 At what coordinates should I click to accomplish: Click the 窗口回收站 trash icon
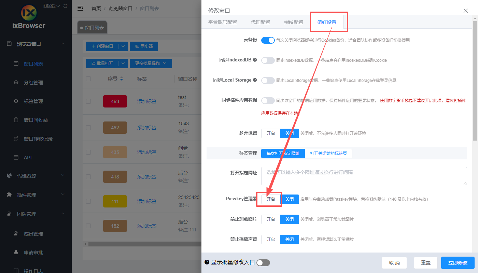pyautogui.click(x=16, y=120)
